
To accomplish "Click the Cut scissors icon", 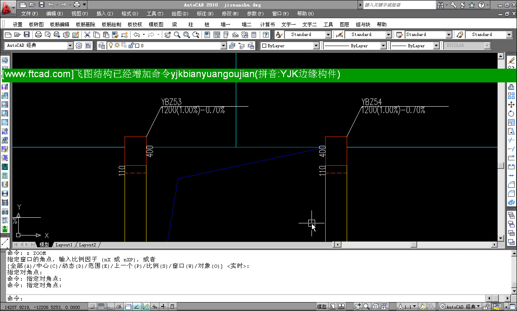I will point(87,35).
